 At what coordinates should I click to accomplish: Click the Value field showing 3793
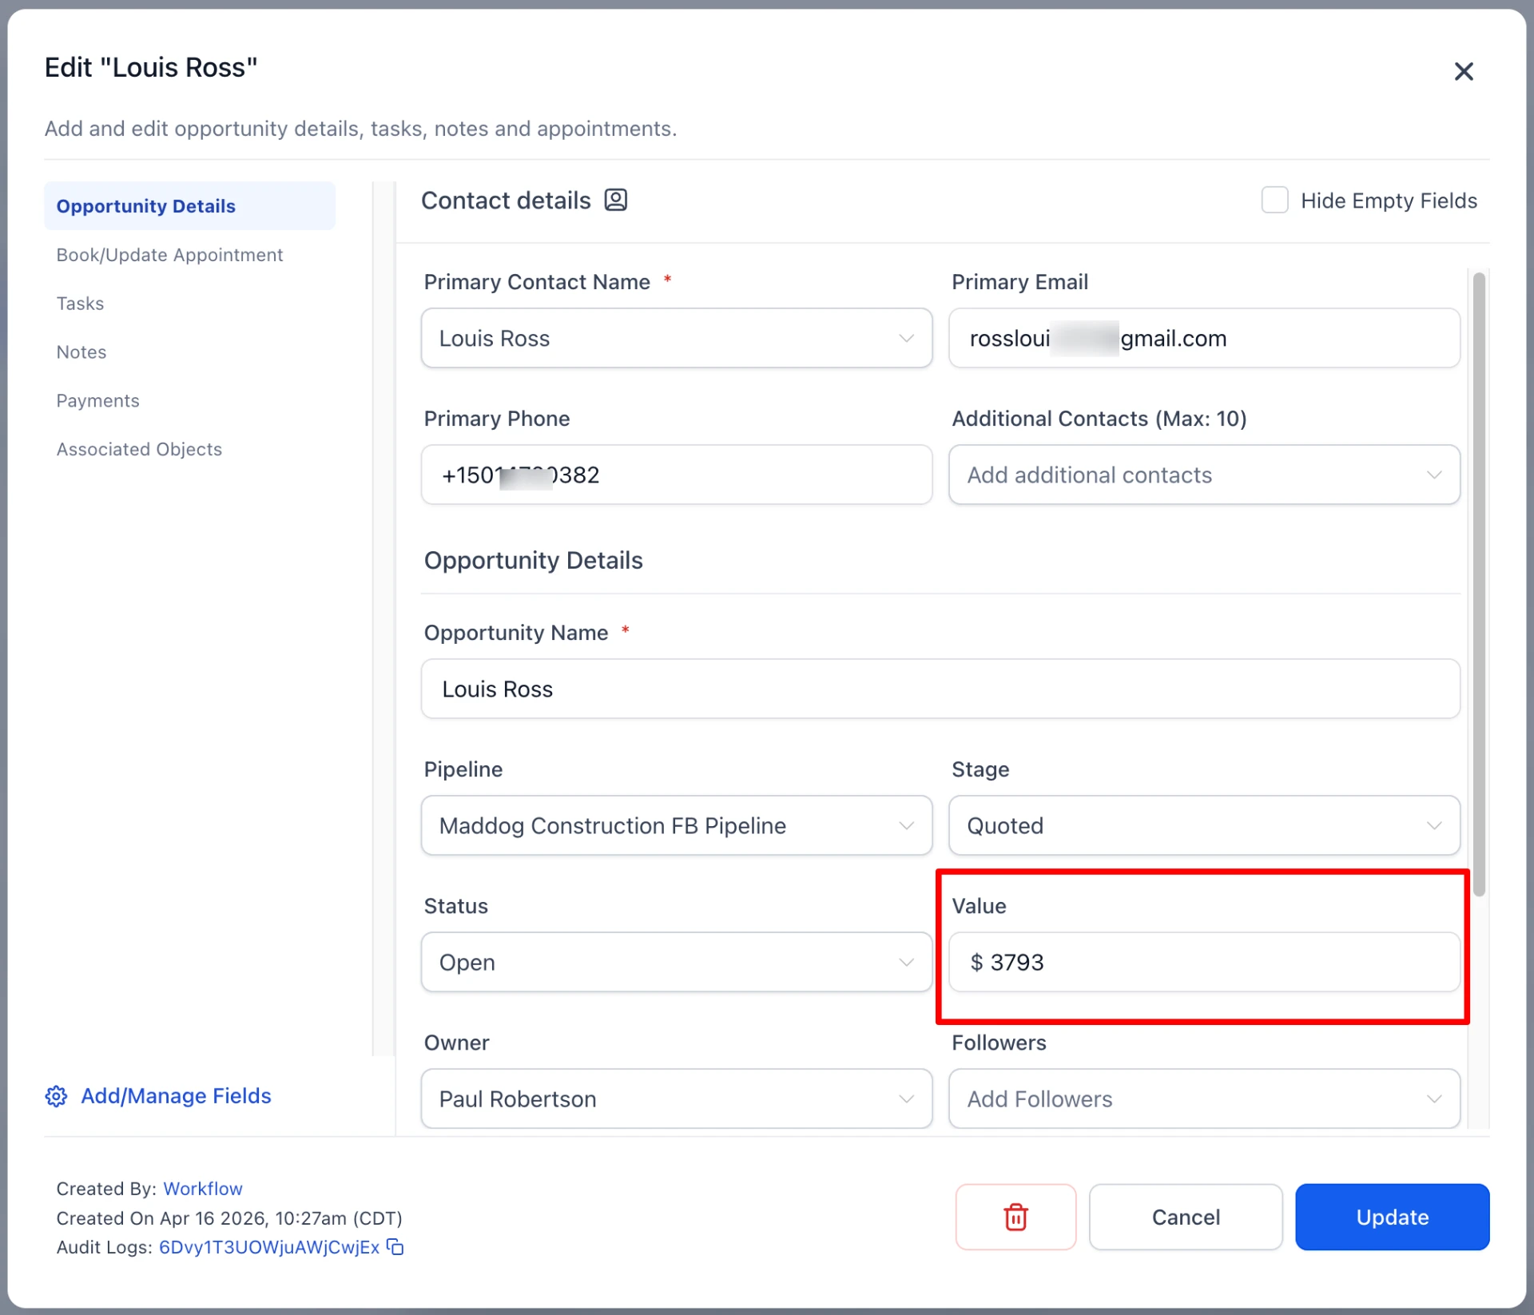[x=1204, y=962]
